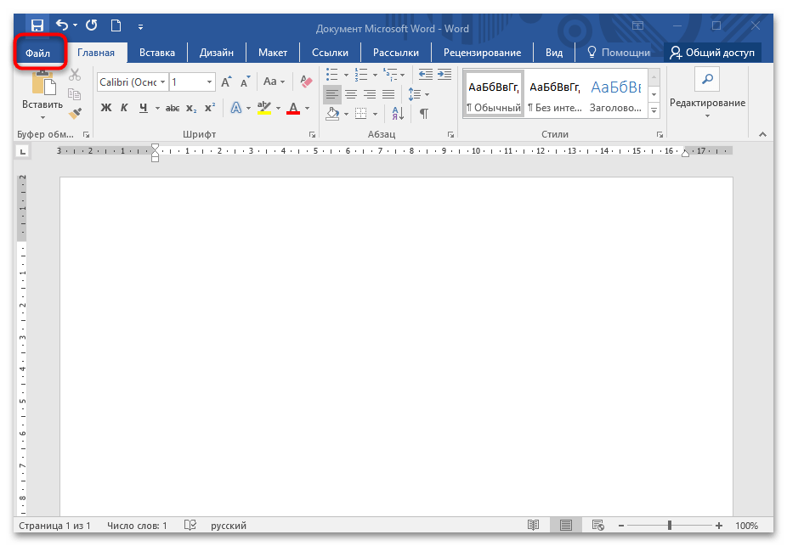Click the русский language indicator
This screenshot has width=787, height=546.
(x=229, y=526)
